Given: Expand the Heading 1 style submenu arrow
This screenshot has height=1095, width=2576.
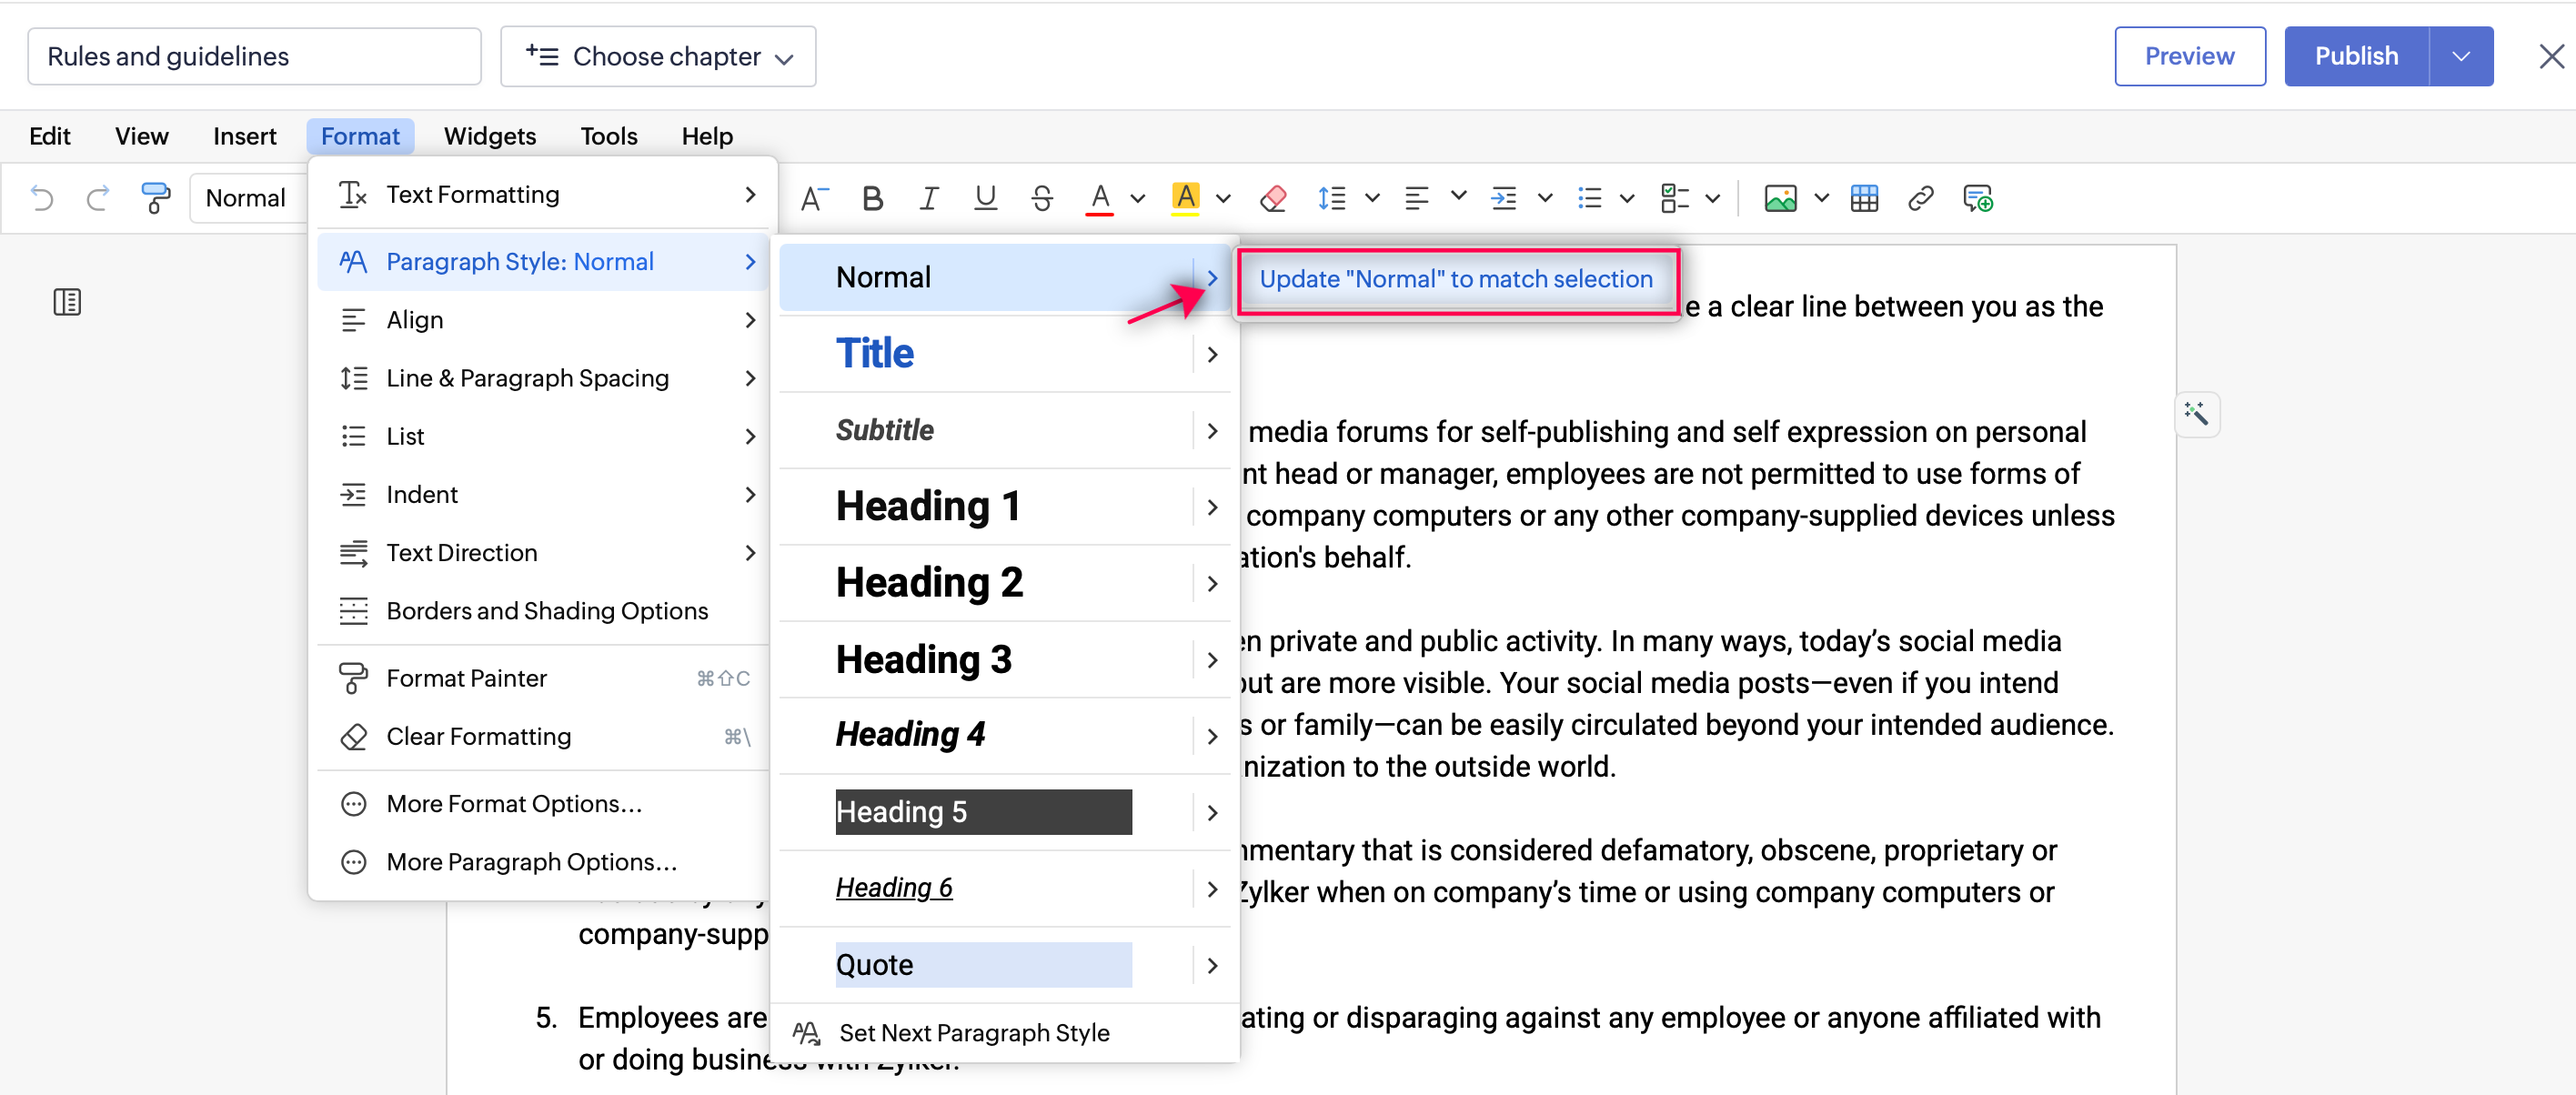Looking at the screenshot, I should (x=1212, y=507).
